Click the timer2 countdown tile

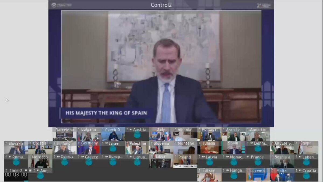click(16, 175)
